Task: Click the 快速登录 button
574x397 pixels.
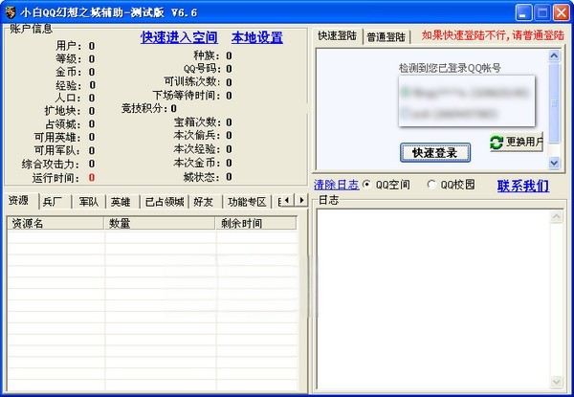Action: pos(435,152)
